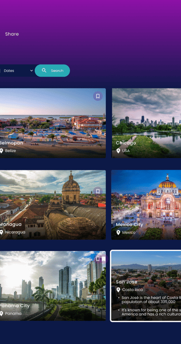Image resolution: width=181 pixels, height=344 pixels.
Task: Click the location pin beside Nicaragua
Action: (1, 233)
